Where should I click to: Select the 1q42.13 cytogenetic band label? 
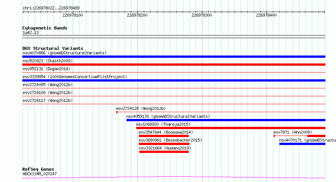coord(31,32)
